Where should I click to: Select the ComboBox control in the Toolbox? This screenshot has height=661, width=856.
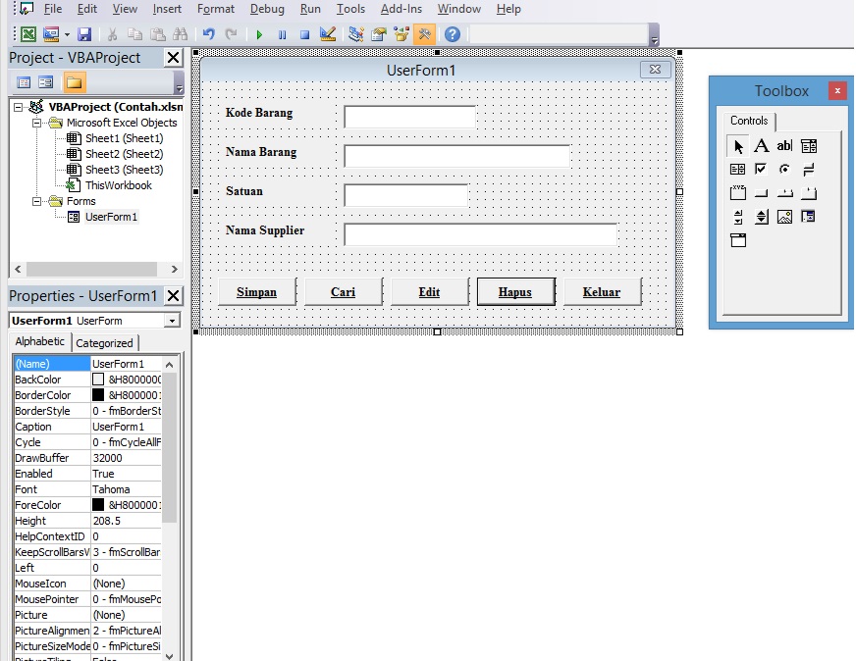[x=807, y=147]
